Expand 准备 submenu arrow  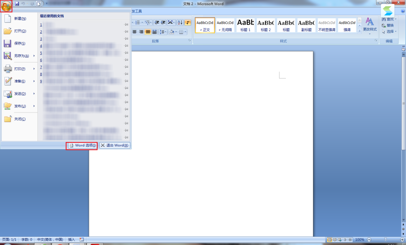[x=34, y=81]
